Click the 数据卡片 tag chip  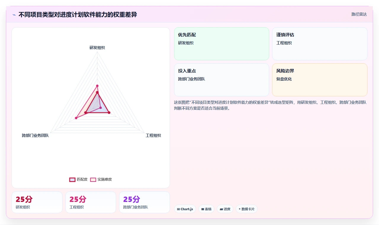(247, 209)
